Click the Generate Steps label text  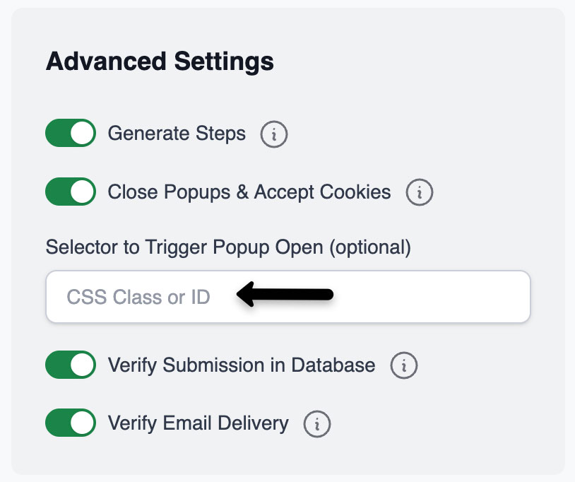177,134
